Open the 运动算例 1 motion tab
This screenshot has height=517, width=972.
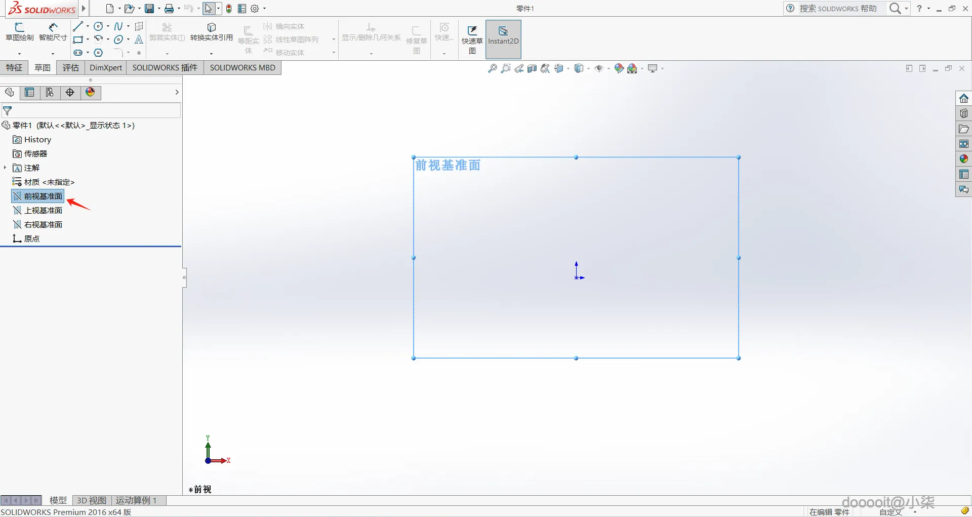point(137,500)
